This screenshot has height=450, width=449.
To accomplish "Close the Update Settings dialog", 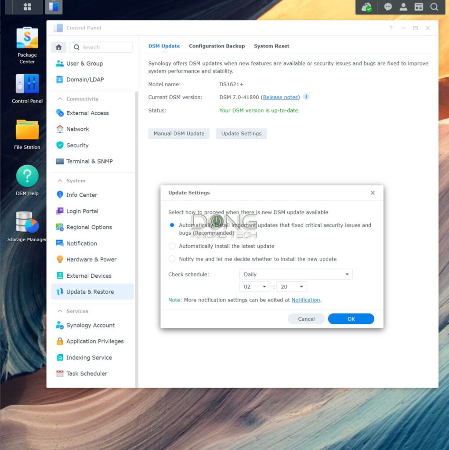I will click(x=373, y=193).
